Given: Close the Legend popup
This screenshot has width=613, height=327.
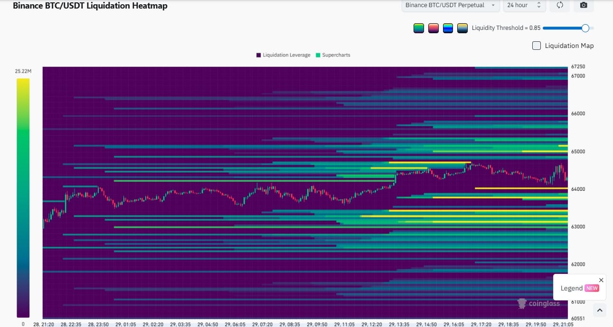Looking at the screenshot, I should [601, 280].
